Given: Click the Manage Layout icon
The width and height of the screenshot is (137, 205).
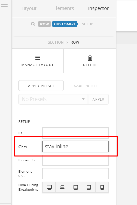Looking at the screenshot, I should click(38, 58).
